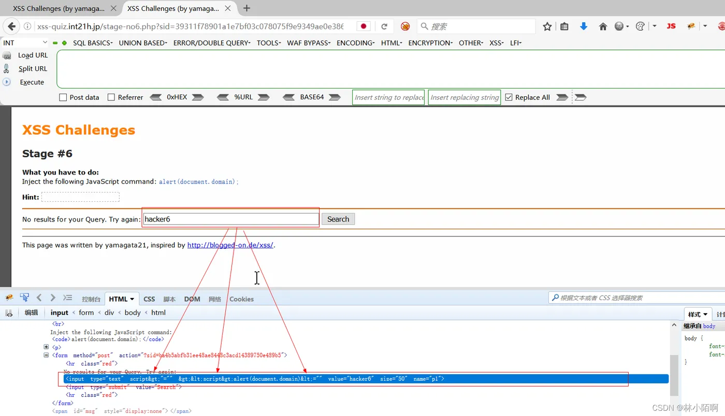This screenshot has width=725, height=416.
Task: Click the break-on-mutation icon beside 编辑
Action: click(x=9, y=313)
